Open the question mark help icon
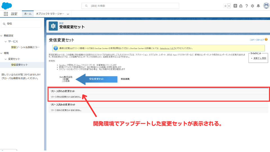270x152 pixels. click(x=247, y=6)
